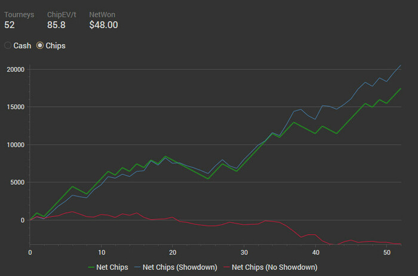
Task: Click the 30 mark on the x-axis
Action: [244, 252]
